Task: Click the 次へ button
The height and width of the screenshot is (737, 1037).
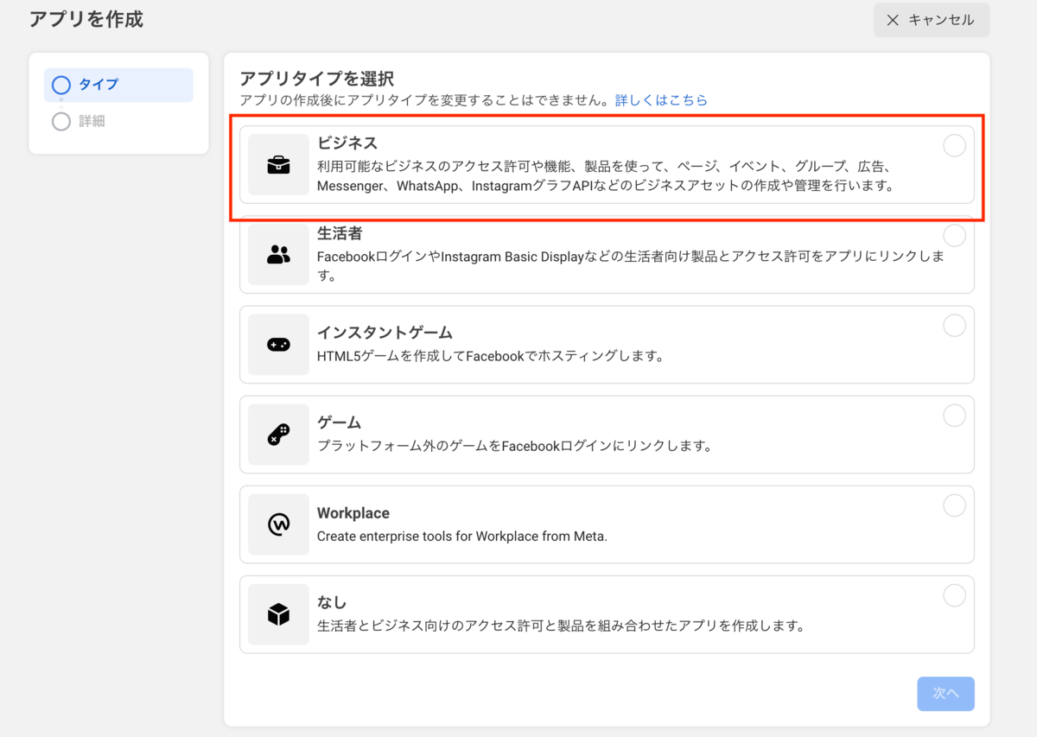Action: pos(945,694)
